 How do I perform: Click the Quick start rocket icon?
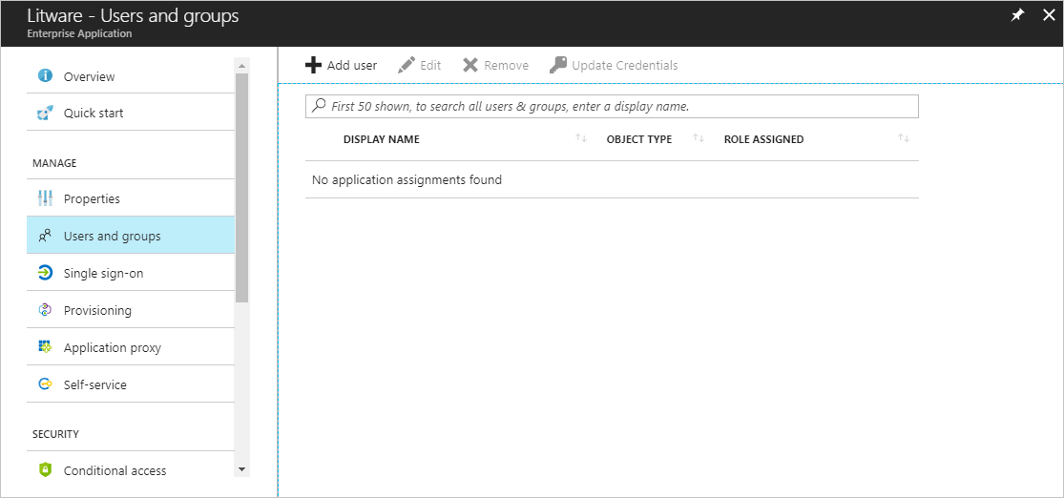click(45, 113)
